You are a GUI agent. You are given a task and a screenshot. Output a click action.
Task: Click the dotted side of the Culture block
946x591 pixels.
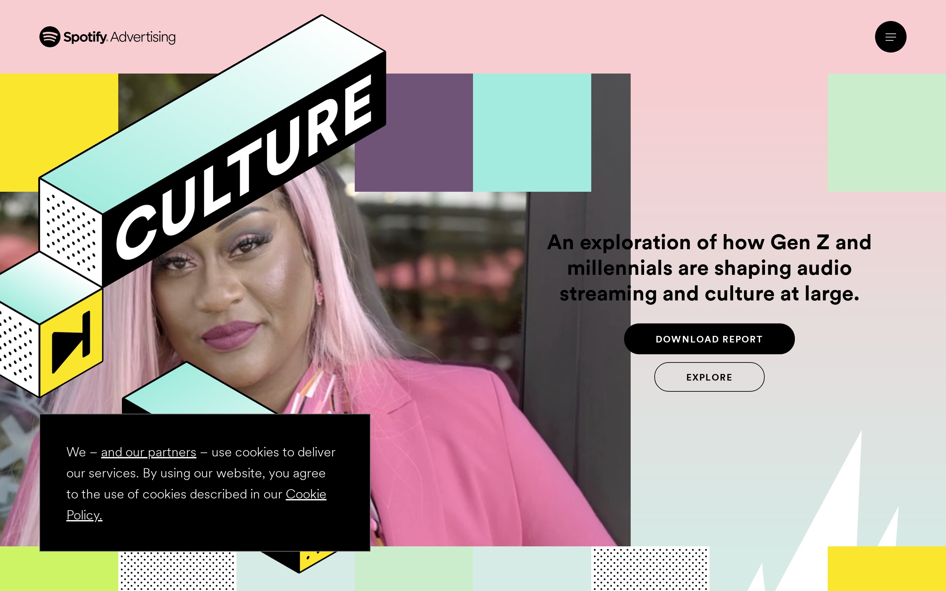pos(71,233)
